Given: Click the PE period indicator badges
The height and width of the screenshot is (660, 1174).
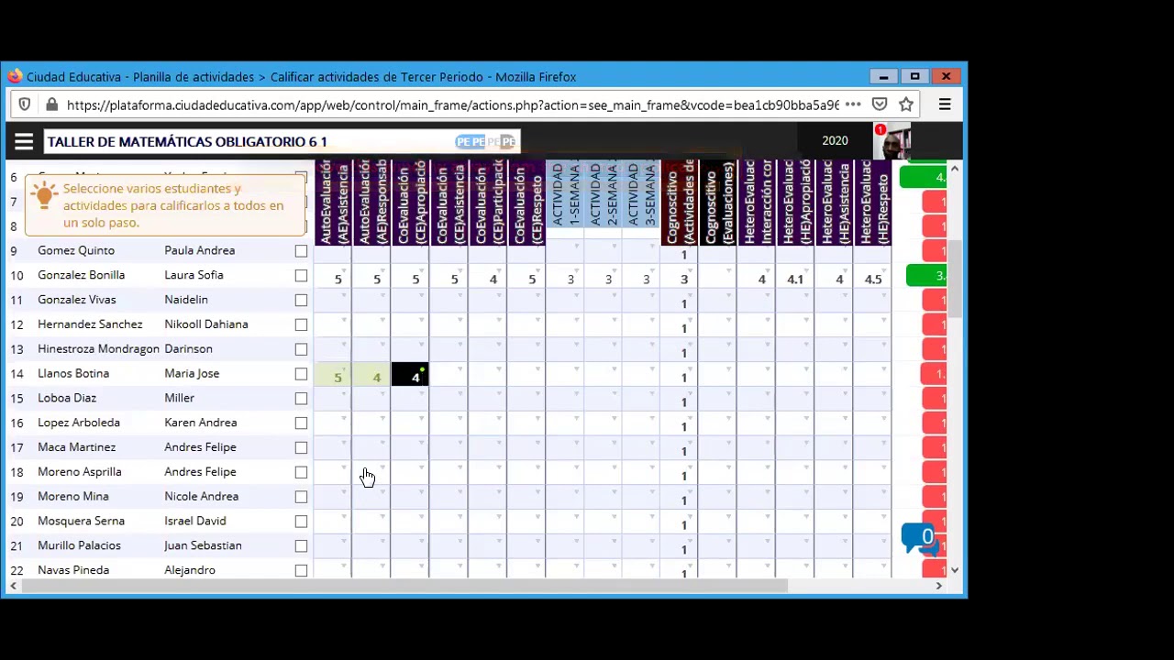Looking at the screenshot, I should (x=486, y=141).
